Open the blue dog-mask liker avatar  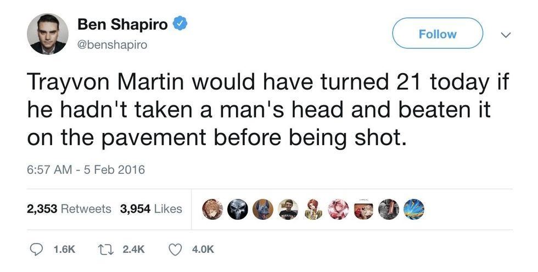click(263, 209)
